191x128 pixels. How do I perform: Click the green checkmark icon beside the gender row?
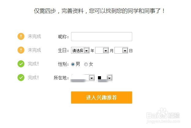pos(21,64)
